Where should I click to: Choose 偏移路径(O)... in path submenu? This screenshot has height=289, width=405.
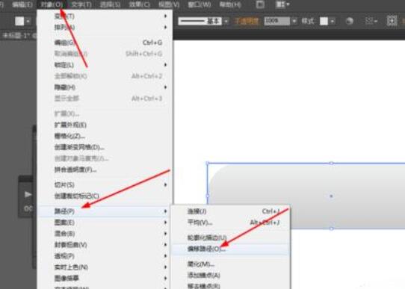pos(230,249)
